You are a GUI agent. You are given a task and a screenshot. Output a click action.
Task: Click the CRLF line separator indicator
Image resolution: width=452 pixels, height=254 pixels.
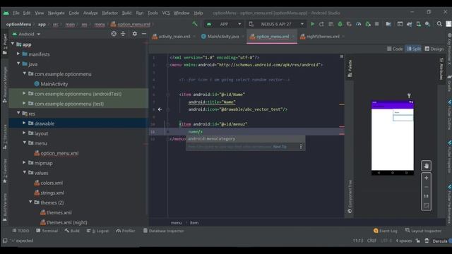(x=371, y=241)
